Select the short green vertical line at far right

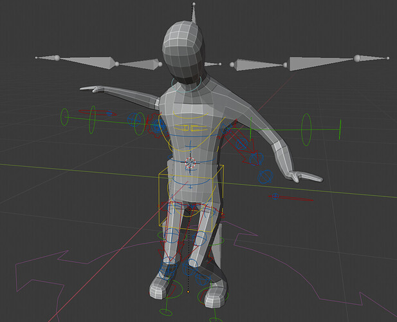click(340, 129)
